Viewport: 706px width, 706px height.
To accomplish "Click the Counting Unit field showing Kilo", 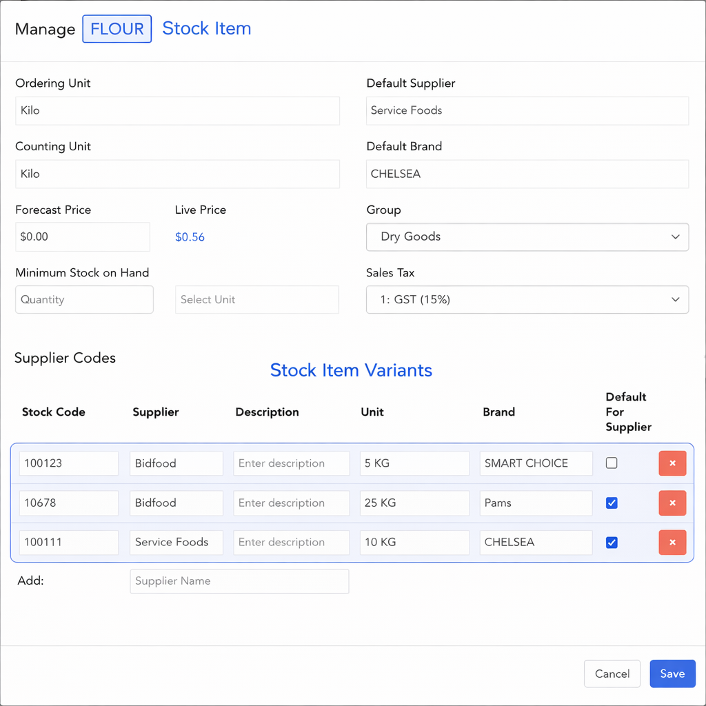I will click(177, 174).
